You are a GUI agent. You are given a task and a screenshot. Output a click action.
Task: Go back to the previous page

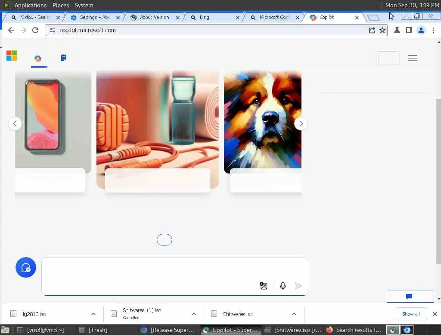pyautogui.click(x=11, y=30)
